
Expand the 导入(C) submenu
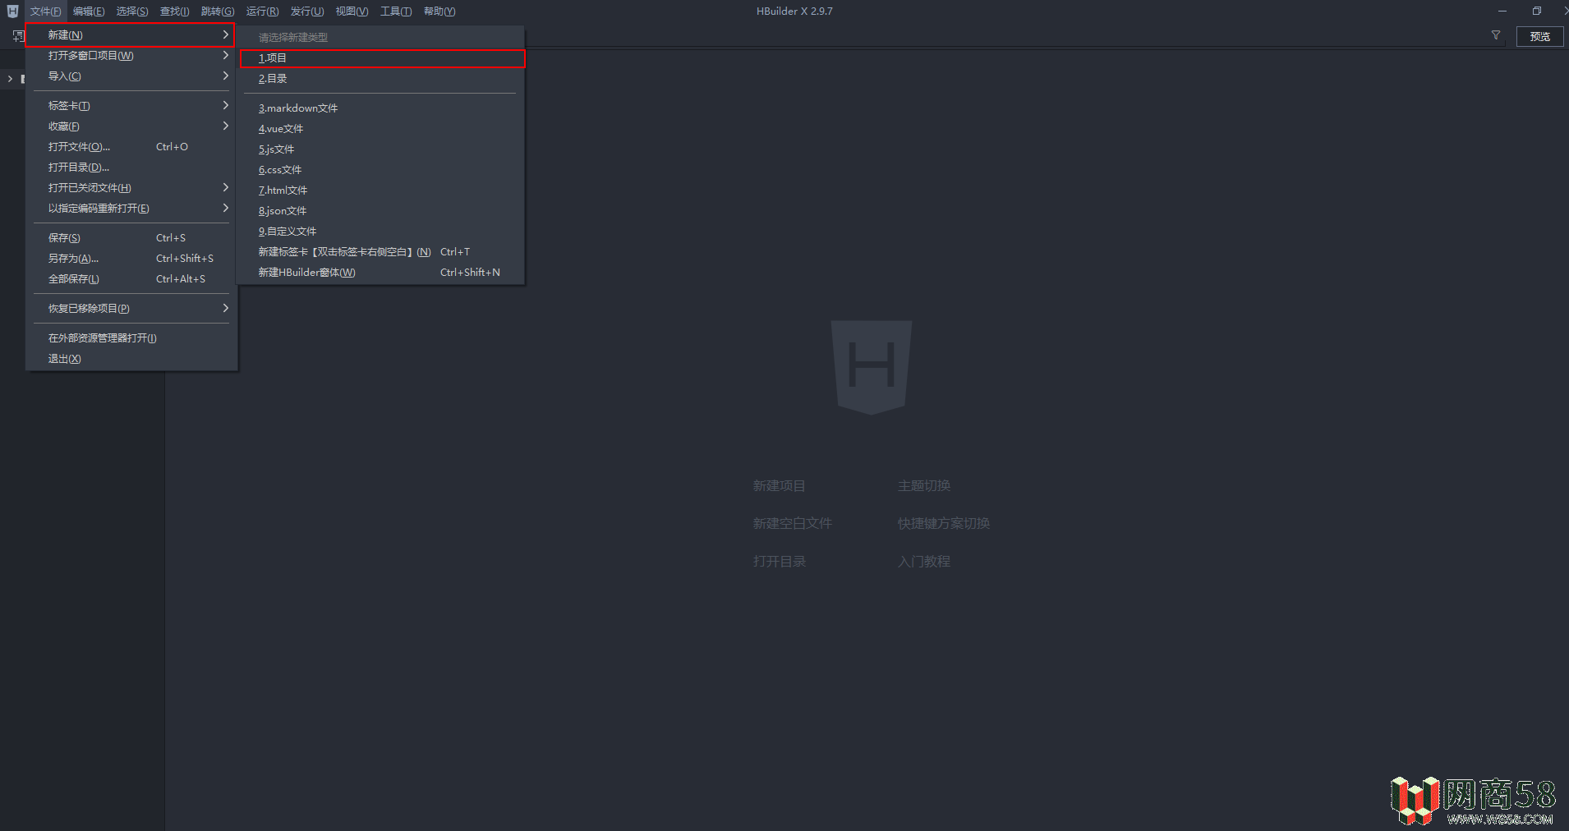pos(225,76)
